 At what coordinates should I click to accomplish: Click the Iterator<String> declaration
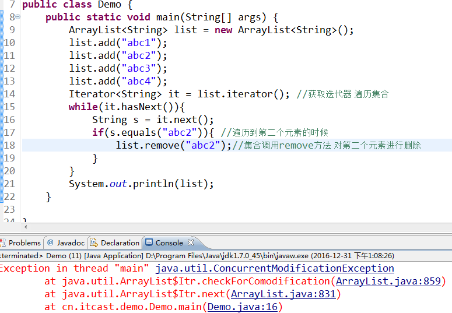[179, 94]
